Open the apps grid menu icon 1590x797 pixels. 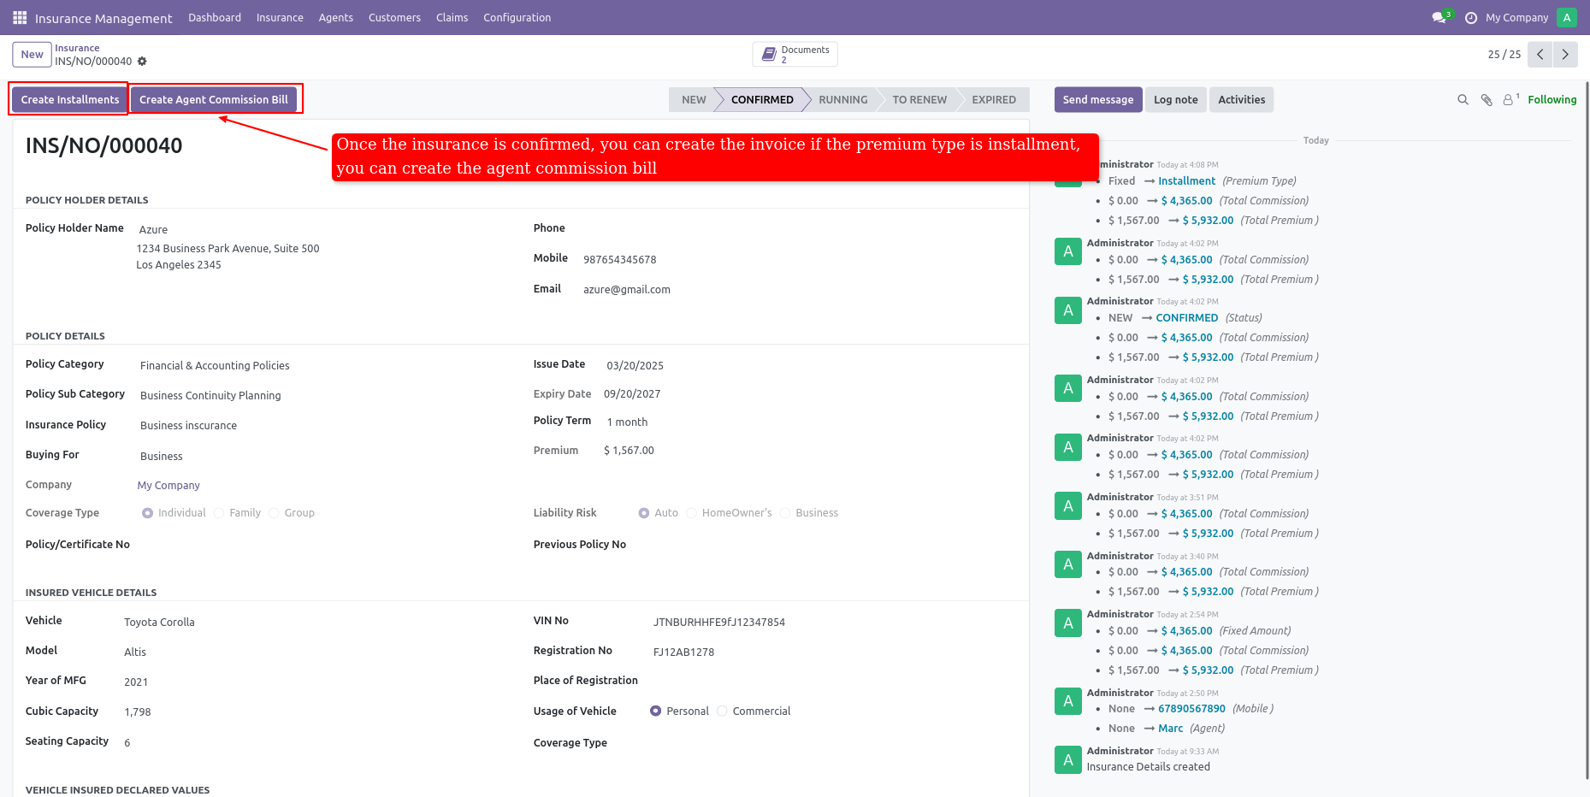(20, 17)
